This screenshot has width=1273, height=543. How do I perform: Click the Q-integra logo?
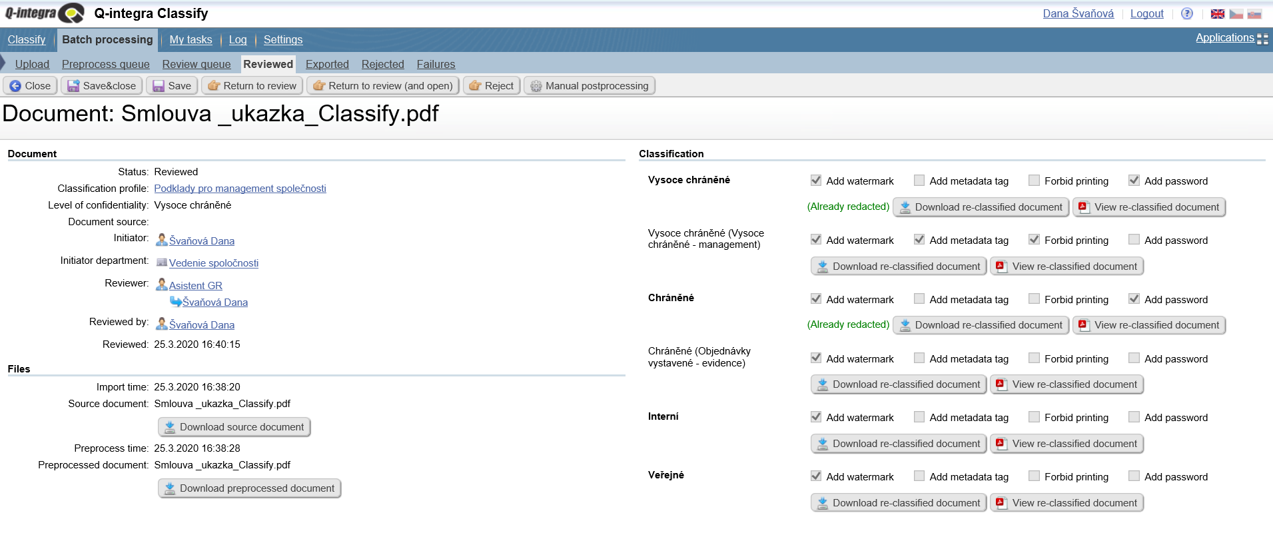(x=45, y=13)
